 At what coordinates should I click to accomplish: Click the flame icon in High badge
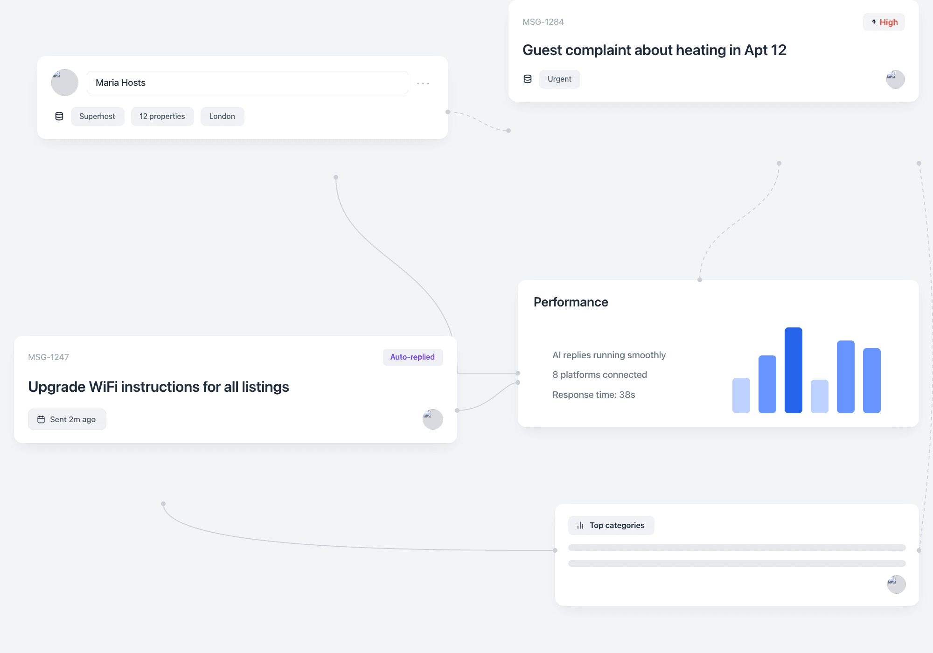point(874,21)
